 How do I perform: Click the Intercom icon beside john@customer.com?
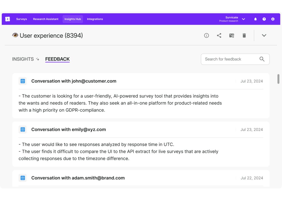[x=23, y=81]
